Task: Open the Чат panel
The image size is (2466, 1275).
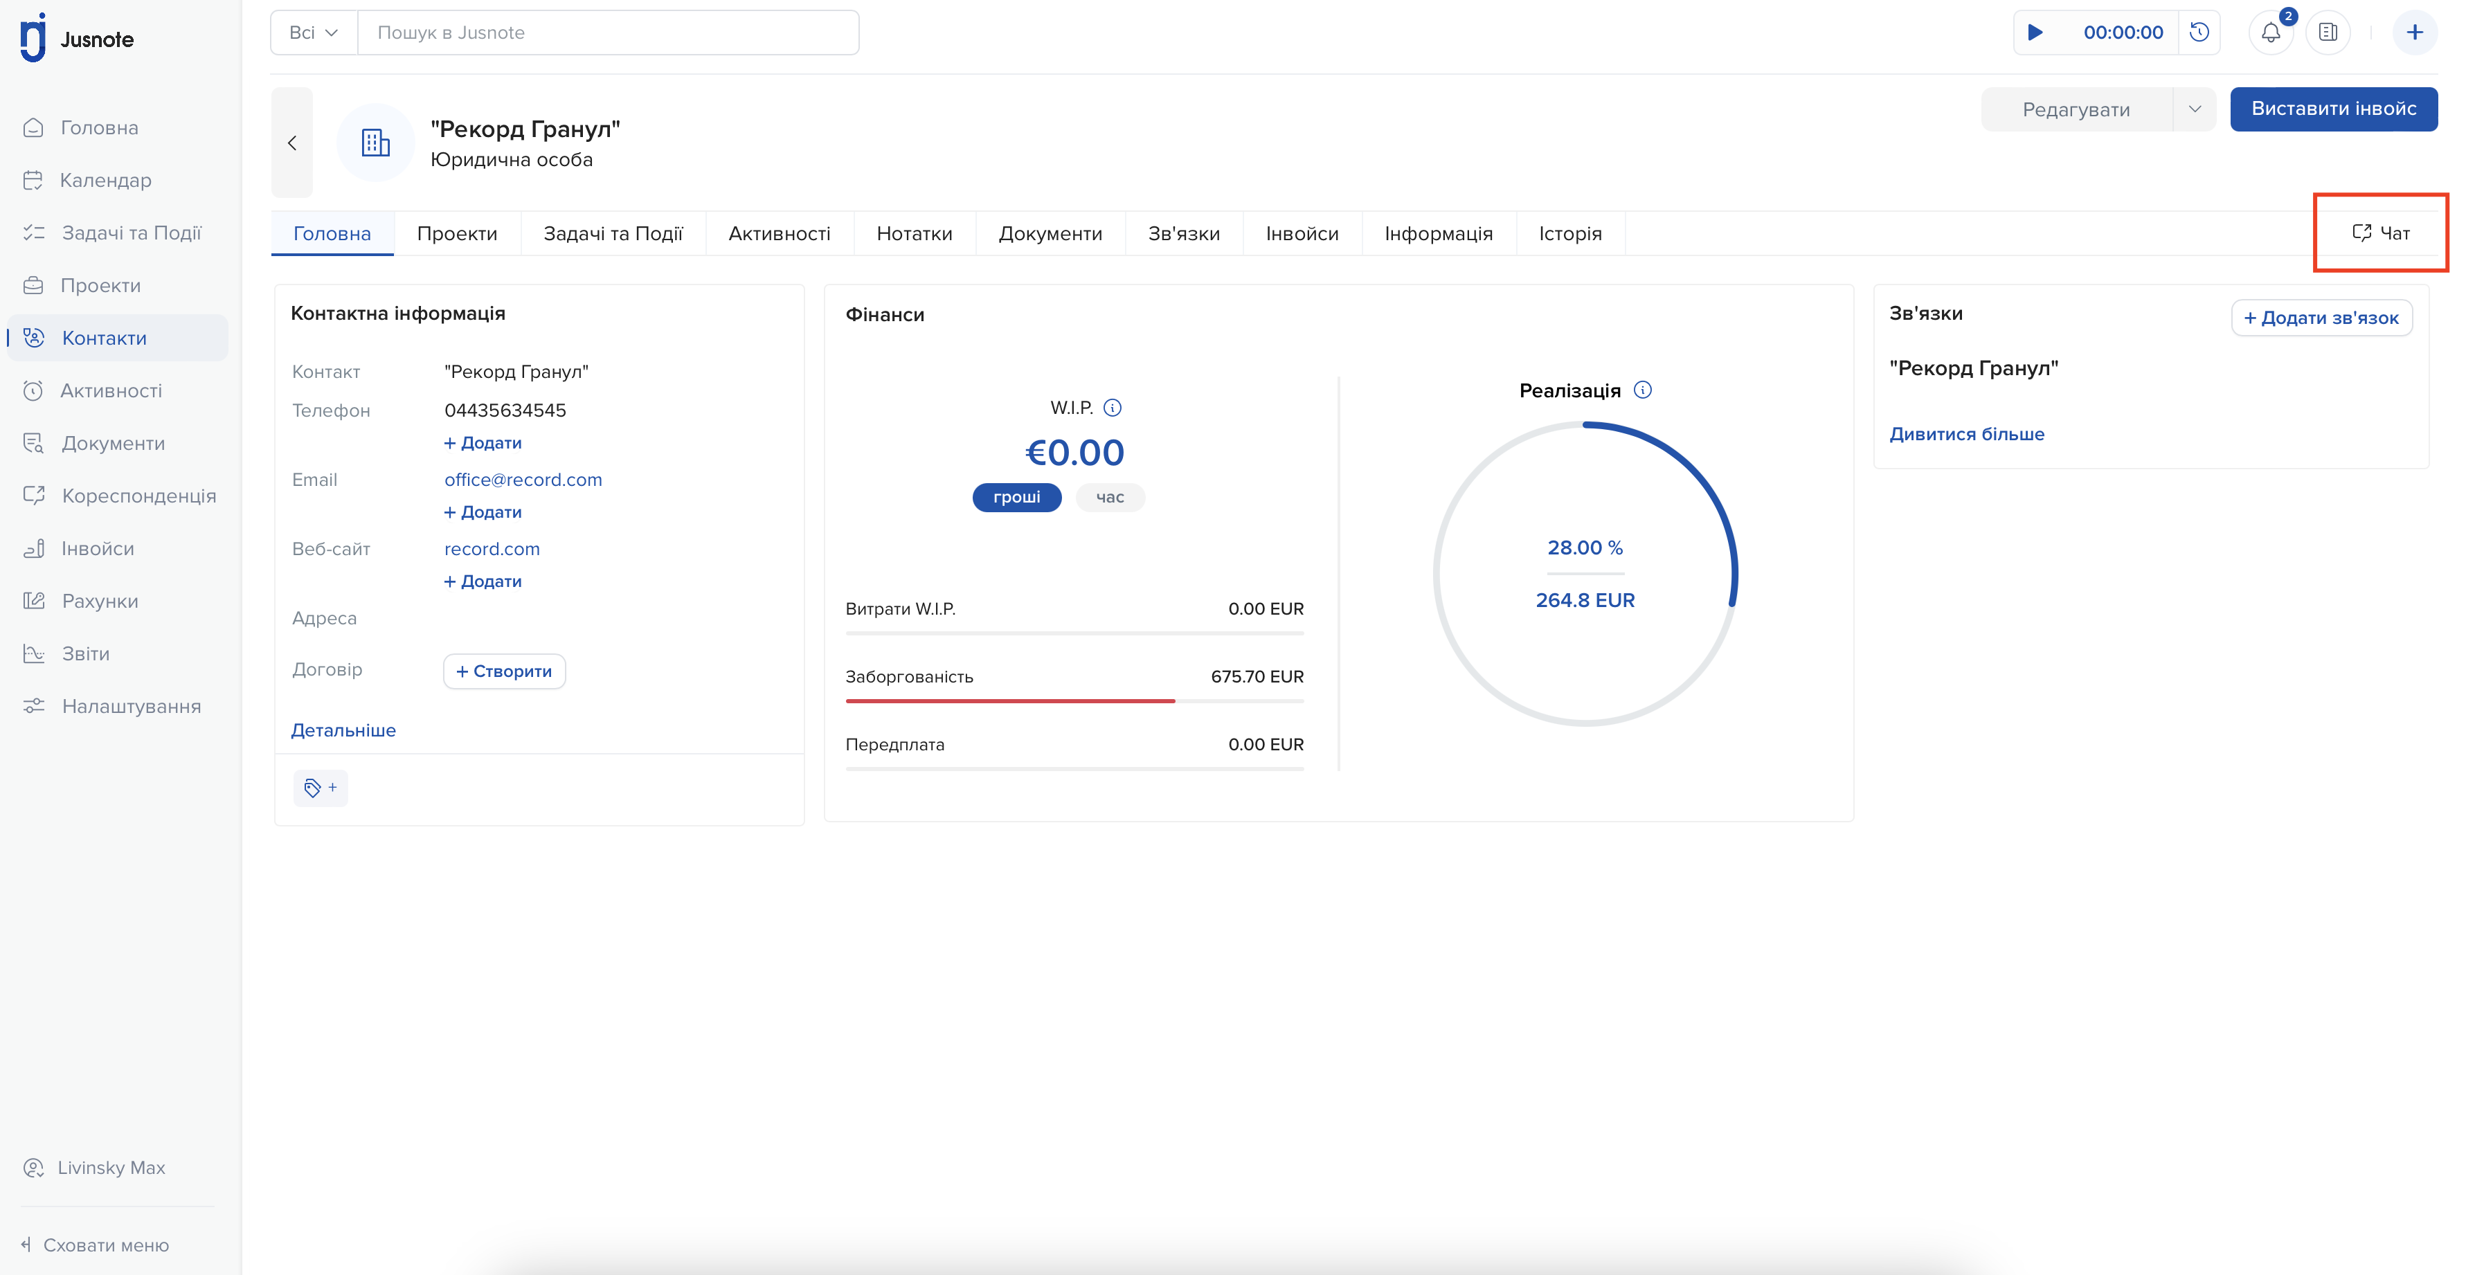Action: (x=2381, y=233)
